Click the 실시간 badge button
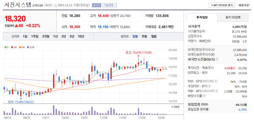 [97, 5]
